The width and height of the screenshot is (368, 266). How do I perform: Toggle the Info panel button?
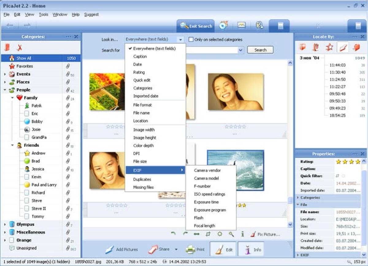click(x=251, y=249)
